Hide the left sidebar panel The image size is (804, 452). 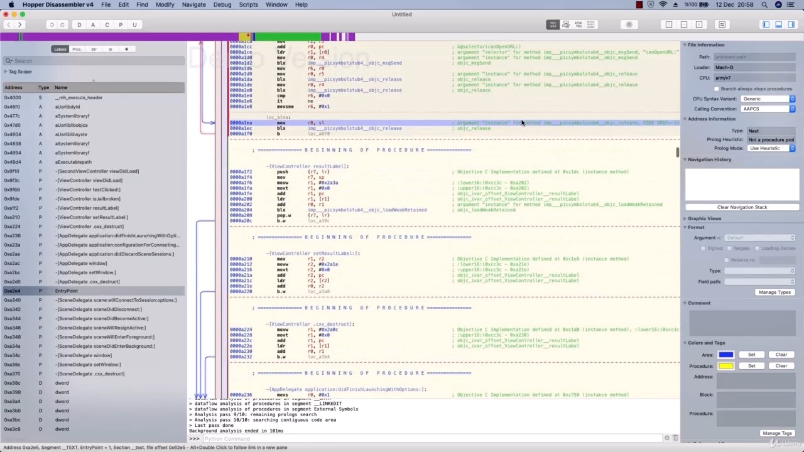coord(766,24)
